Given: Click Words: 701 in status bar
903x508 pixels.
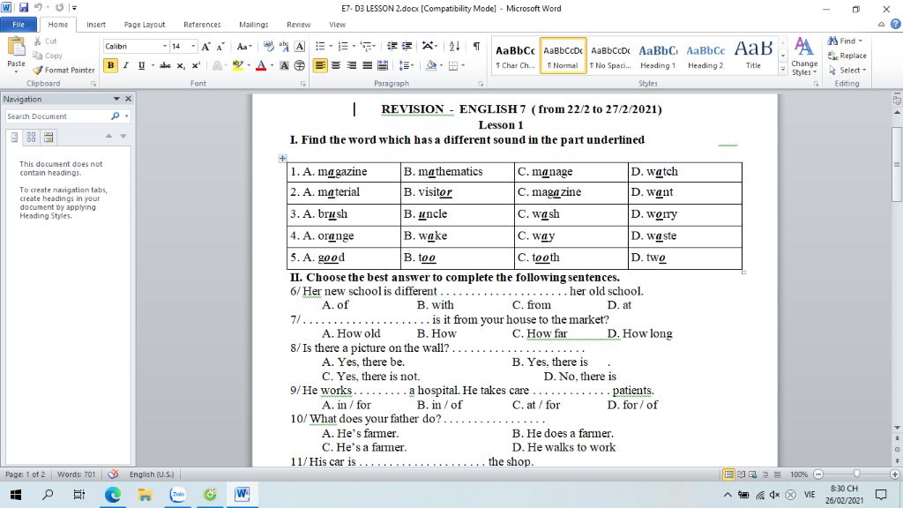Looking at the screenshot, I should 76,474.
